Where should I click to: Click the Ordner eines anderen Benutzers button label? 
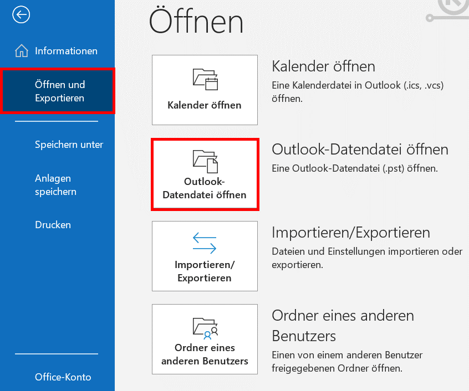[205, 354]
